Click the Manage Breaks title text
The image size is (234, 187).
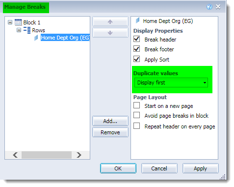[25, 7]
